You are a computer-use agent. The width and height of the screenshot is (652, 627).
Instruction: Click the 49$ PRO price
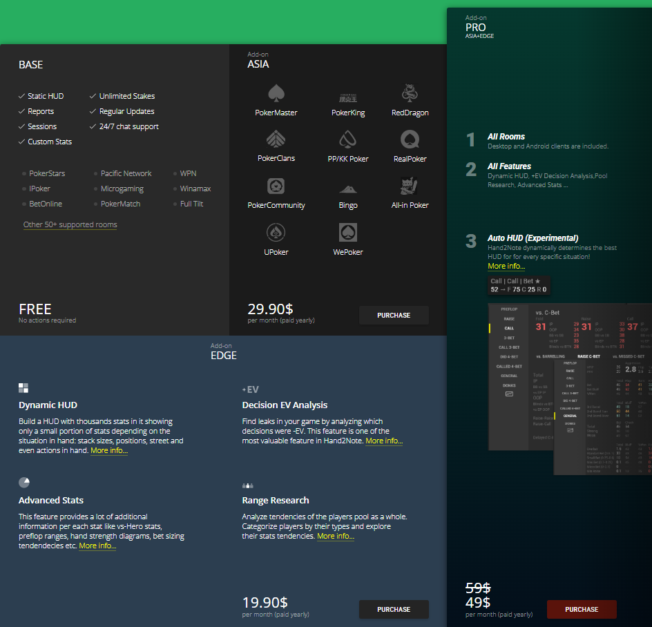(478, 602)
